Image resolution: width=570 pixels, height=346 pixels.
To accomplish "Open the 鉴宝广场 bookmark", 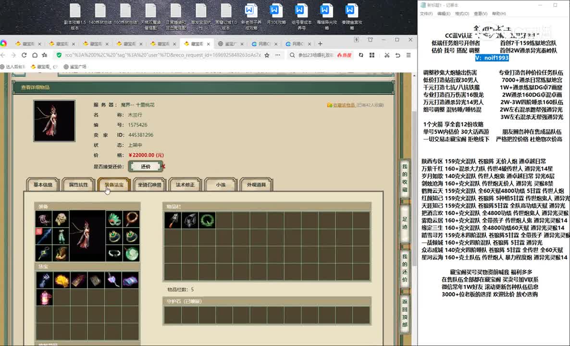I will pos(75,66).
